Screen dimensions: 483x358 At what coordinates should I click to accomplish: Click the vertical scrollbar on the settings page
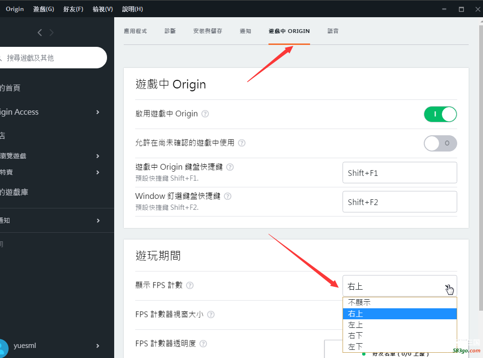481,168
